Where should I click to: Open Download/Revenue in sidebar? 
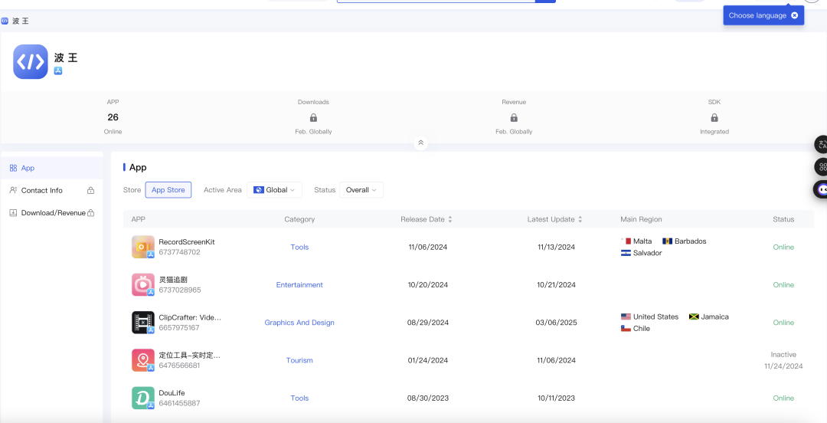point(52,213)
